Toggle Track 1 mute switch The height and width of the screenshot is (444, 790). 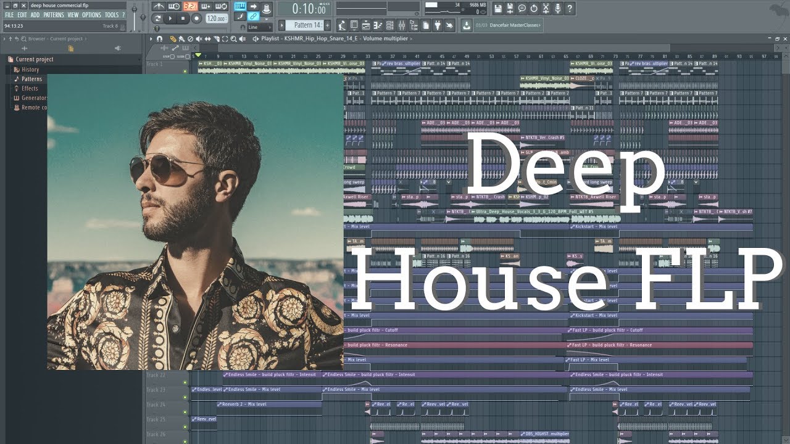185,71
